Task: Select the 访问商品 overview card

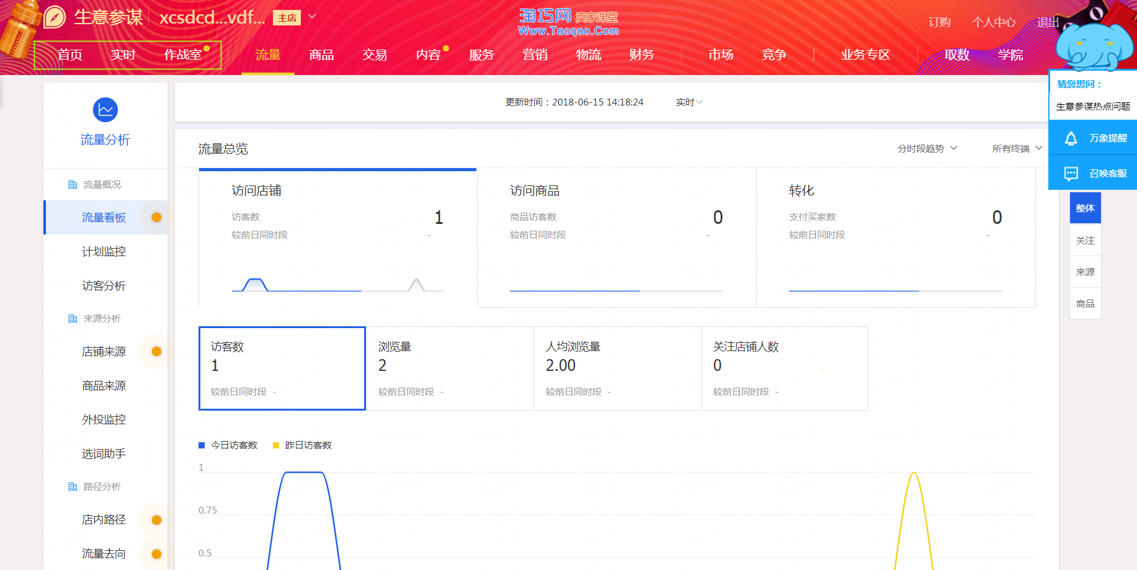Action: [x=617, y=238]
